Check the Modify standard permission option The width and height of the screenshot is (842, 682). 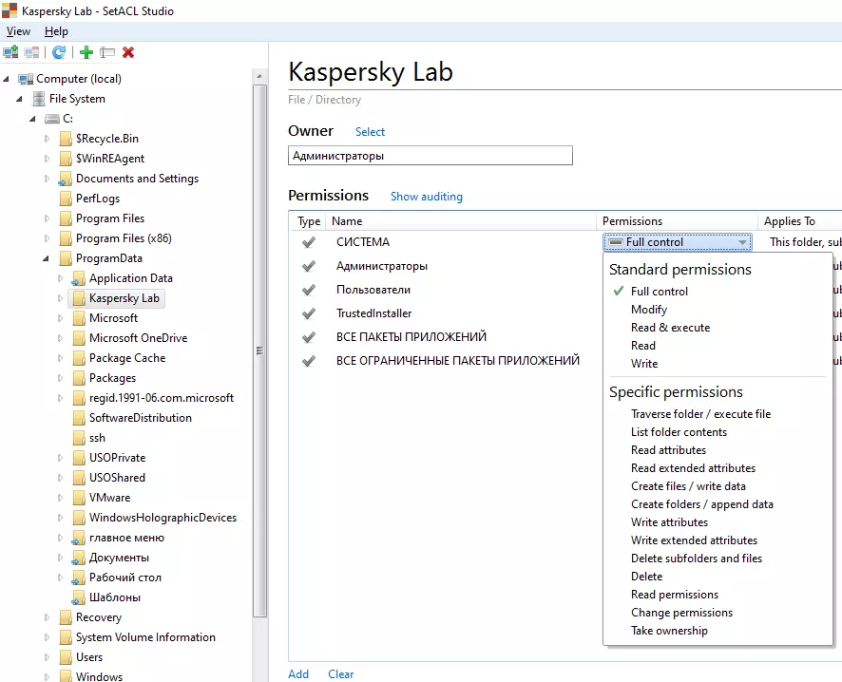[x=648, y=310]
